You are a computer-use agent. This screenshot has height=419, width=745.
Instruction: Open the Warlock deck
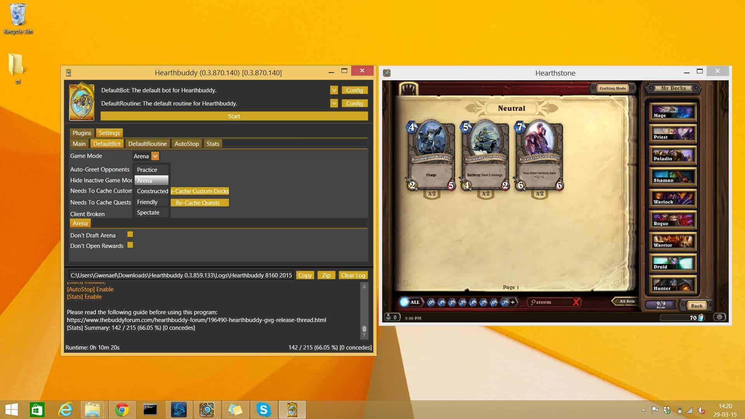point(673,199)
